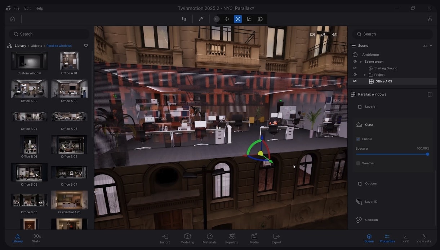Select the Rotate tool in toolbar
Viewport: 440px width, 250px height.
click(238, 19)
